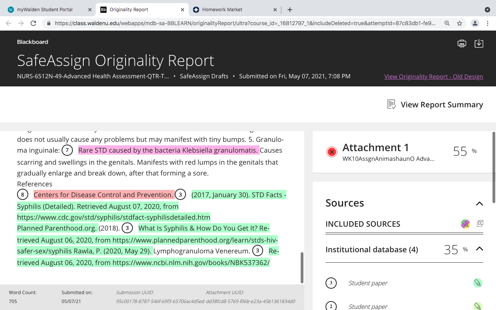Click the source 2 number badge in Sources panel

coord(331,307)
